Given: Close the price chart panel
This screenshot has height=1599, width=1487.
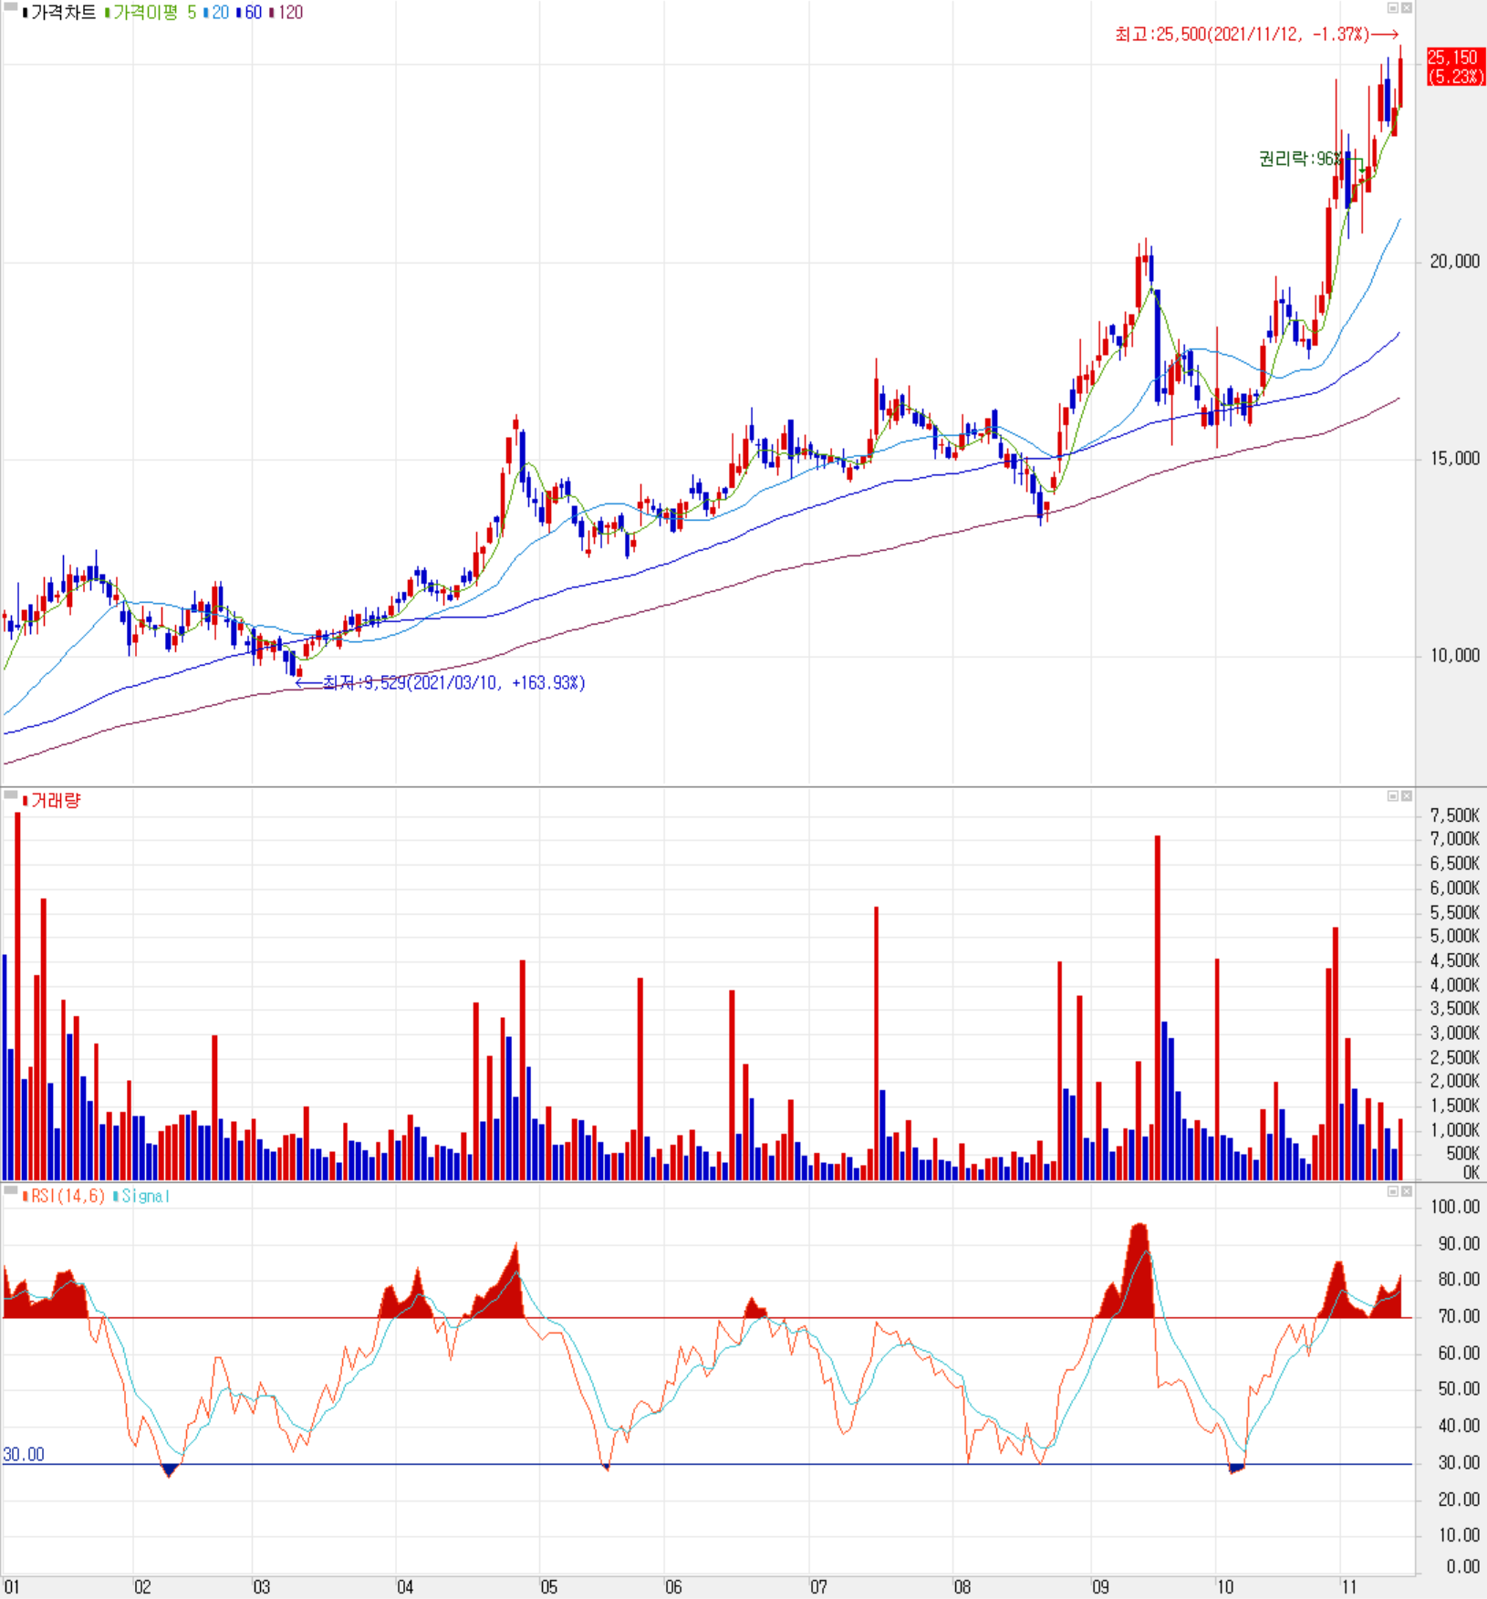Looking at the screenshot, I should click(x=1407, y=8).
